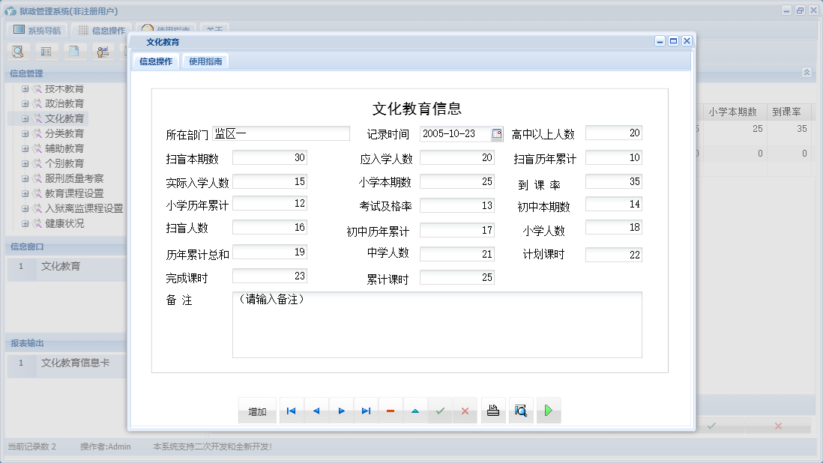Go to the first record
Image resolution: width=823 pixels, height=463 pixels.
point(292,411)
